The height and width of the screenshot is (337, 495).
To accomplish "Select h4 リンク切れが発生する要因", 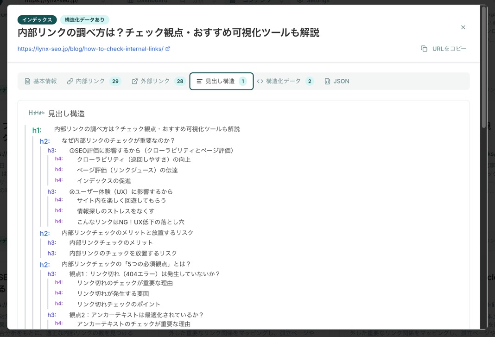I will pyautogui.click(x=113, y=293).
